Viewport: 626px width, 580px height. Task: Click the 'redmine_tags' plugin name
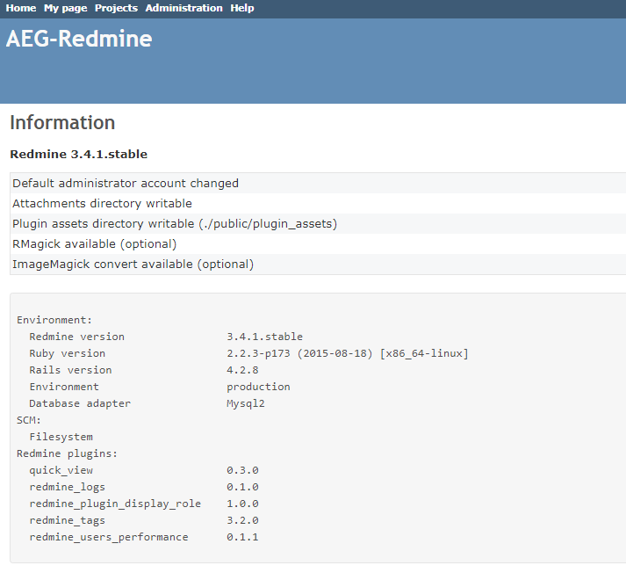(67, 521)
